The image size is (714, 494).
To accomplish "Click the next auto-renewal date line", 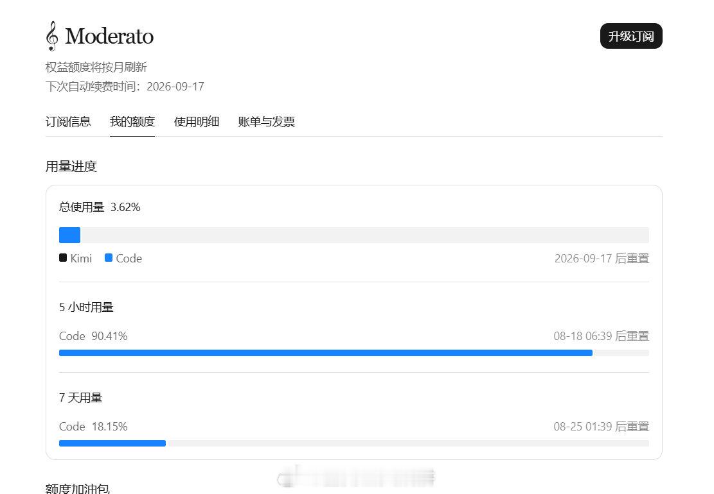I will pyautogui.click(x=125, y=87).
